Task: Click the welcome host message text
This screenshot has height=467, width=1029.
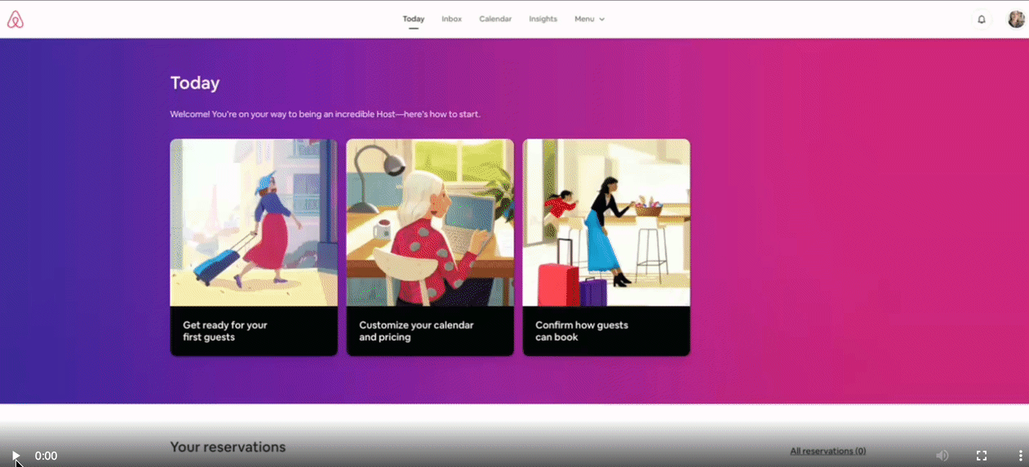Action: [x=325, y=114]
